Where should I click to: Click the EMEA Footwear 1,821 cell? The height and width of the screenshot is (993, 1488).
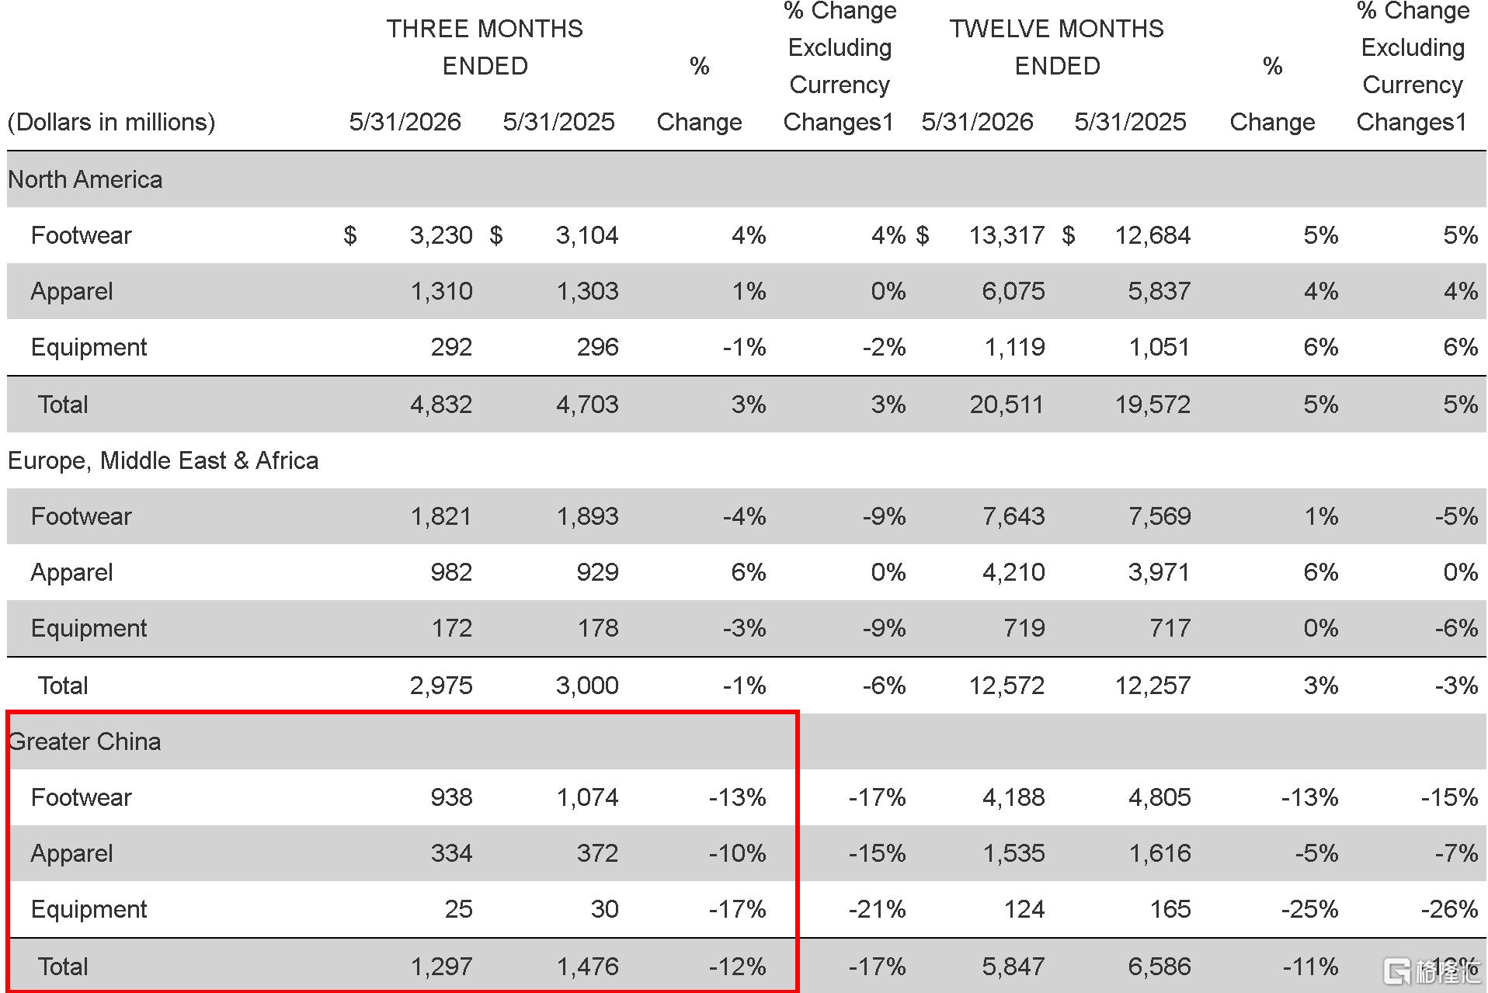tap(441, 516)
